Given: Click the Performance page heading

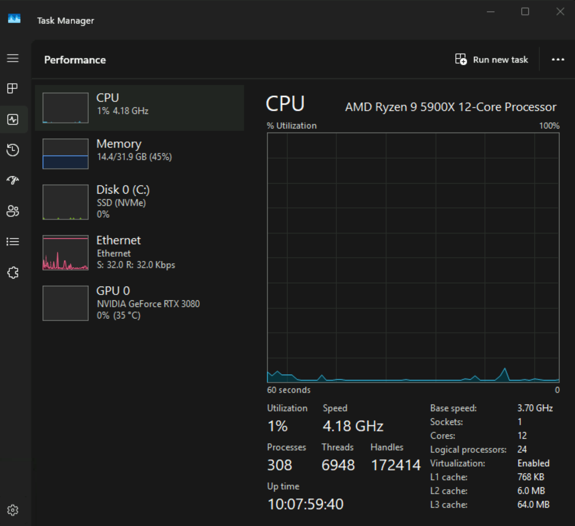Looking at the screenshot, I should (75, 60).
